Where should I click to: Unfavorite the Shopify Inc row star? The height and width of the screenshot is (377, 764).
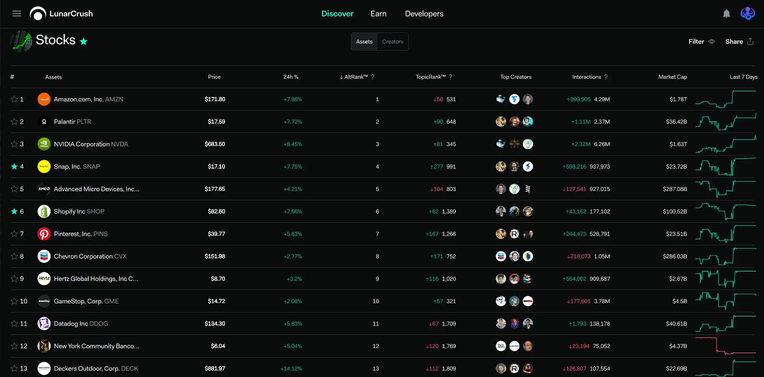click(14, 212)
